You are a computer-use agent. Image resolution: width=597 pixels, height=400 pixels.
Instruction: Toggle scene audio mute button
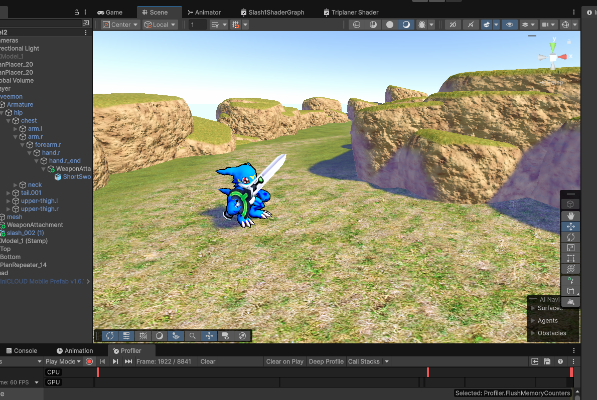tap(471, 25)
